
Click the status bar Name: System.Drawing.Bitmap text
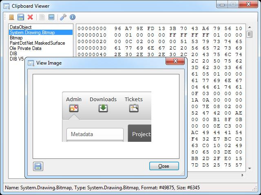coord(39,188)
